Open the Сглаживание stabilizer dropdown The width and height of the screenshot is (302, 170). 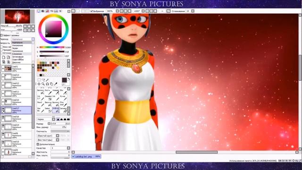[193, 11]
